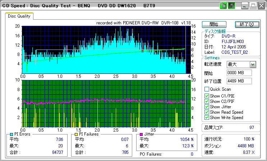Image resolution: width=267 pixels, height=161 pixels.
Task: Disable the Show Jitter checkbox
Action: (x=207, y=106)
